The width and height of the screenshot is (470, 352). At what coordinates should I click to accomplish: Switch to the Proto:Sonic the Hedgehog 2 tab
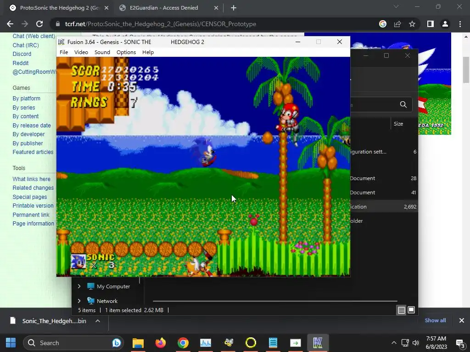tap(59, 8)
